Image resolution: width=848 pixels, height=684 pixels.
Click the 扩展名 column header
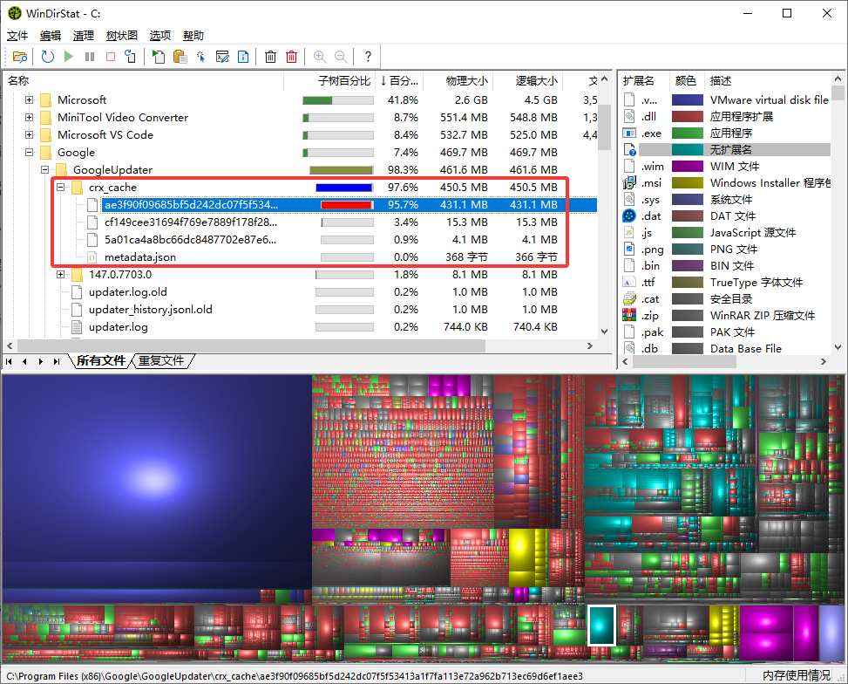coord(637,81)
